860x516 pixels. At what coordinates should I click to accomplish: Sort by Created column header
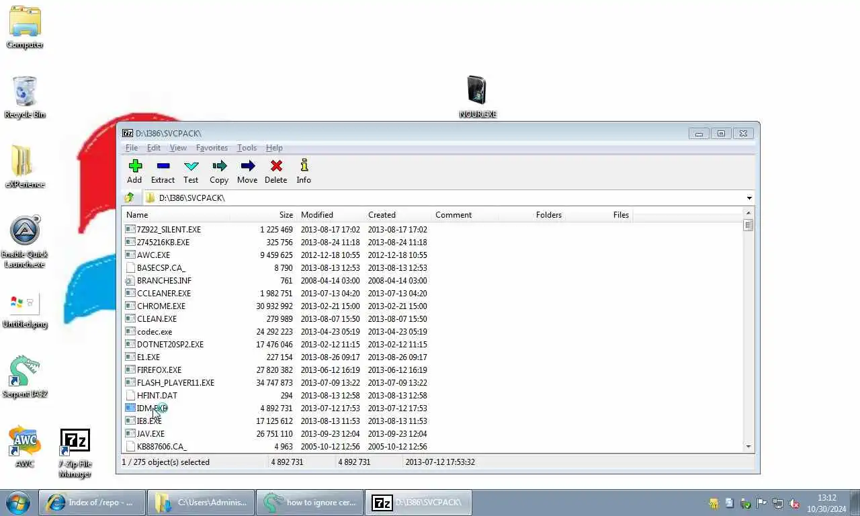pyautogui.click(x=398, y=215)
